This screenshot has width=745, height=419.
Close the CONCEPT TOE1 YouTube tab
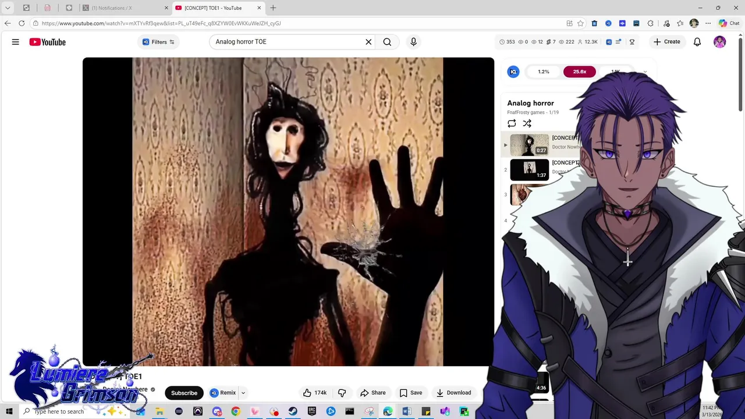(259, 8)
